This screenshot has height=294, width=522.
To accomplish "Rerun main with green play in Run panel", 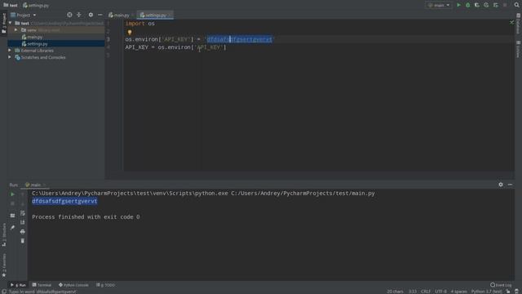I will (12, 194).
